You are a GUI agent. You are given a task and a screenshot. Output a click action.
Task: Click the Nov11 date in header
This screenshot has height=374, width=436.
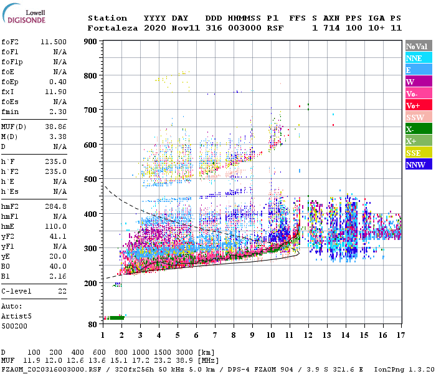tap(186, 28)
